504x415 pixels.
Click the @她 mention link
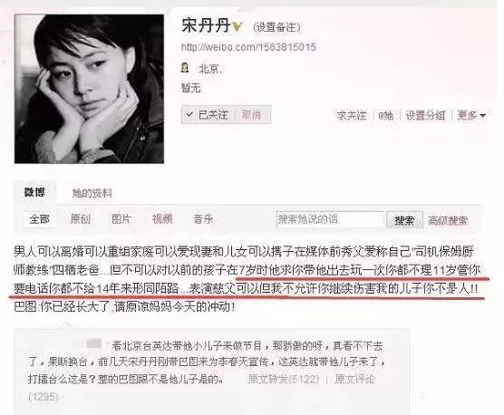click(385, 115)
